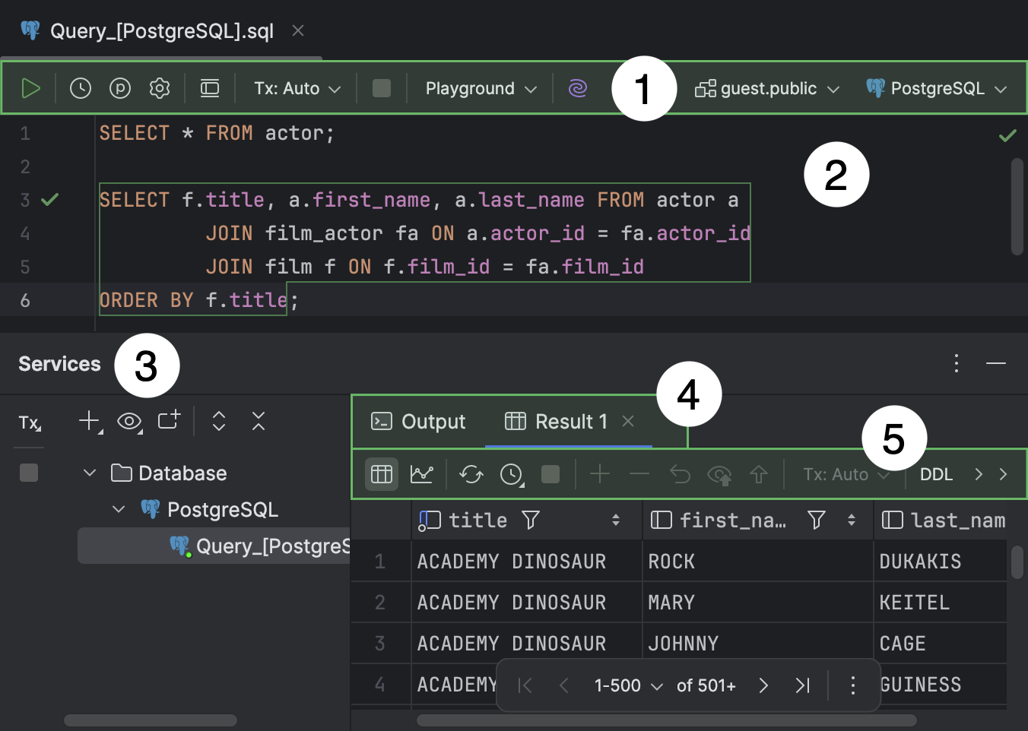Delete selected row using the minus icon
The image size is (1028, 731).
[639, 473]
